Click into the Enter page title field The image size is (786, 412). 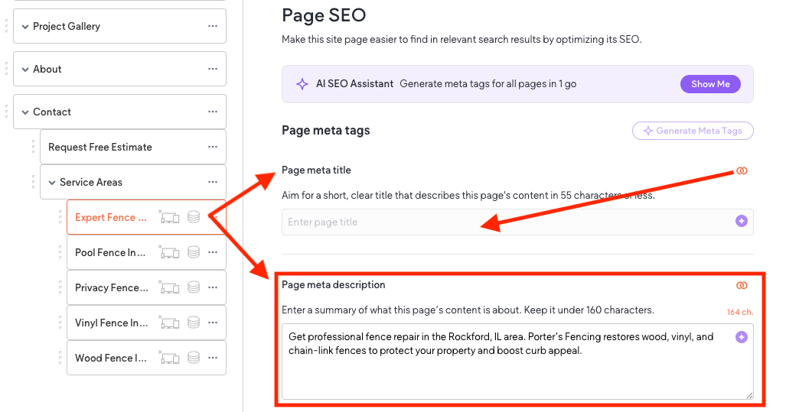(x=505, y=222)
